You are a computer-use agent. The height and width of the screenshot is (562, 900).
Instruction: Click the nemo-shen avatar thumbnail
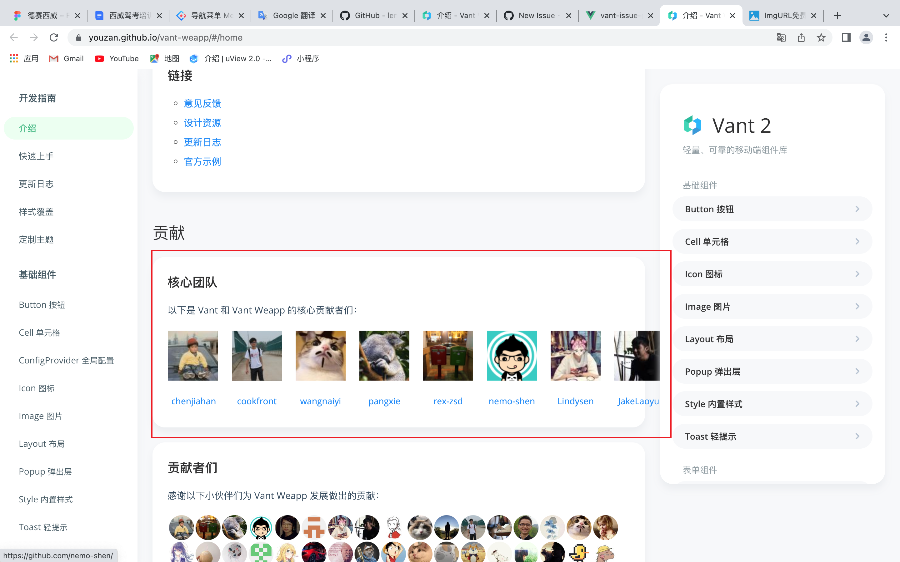[x=511, y=355]
